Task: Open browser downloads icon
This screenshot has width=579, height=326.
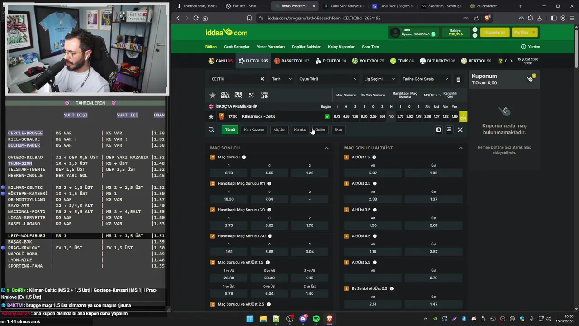Action: click(x=539, y=18)
